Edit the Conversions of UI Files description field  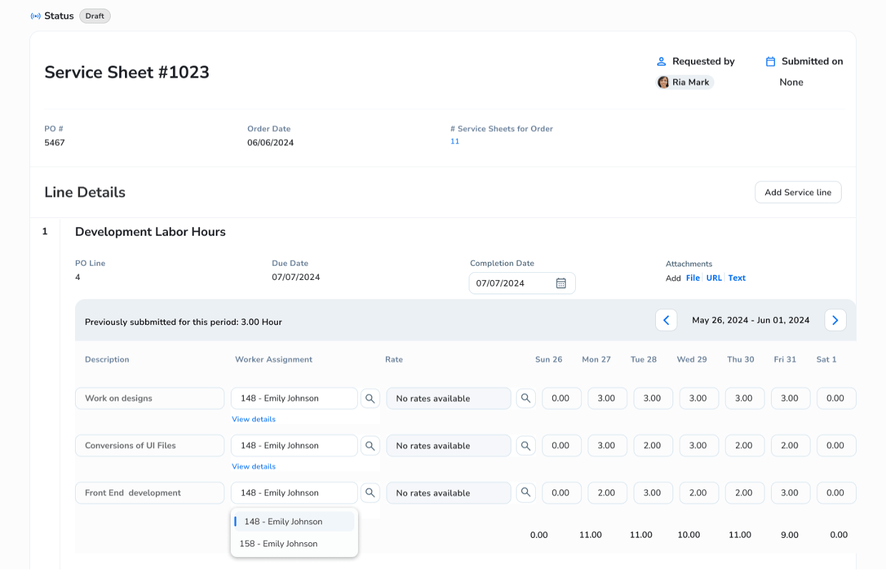[150, 446]
